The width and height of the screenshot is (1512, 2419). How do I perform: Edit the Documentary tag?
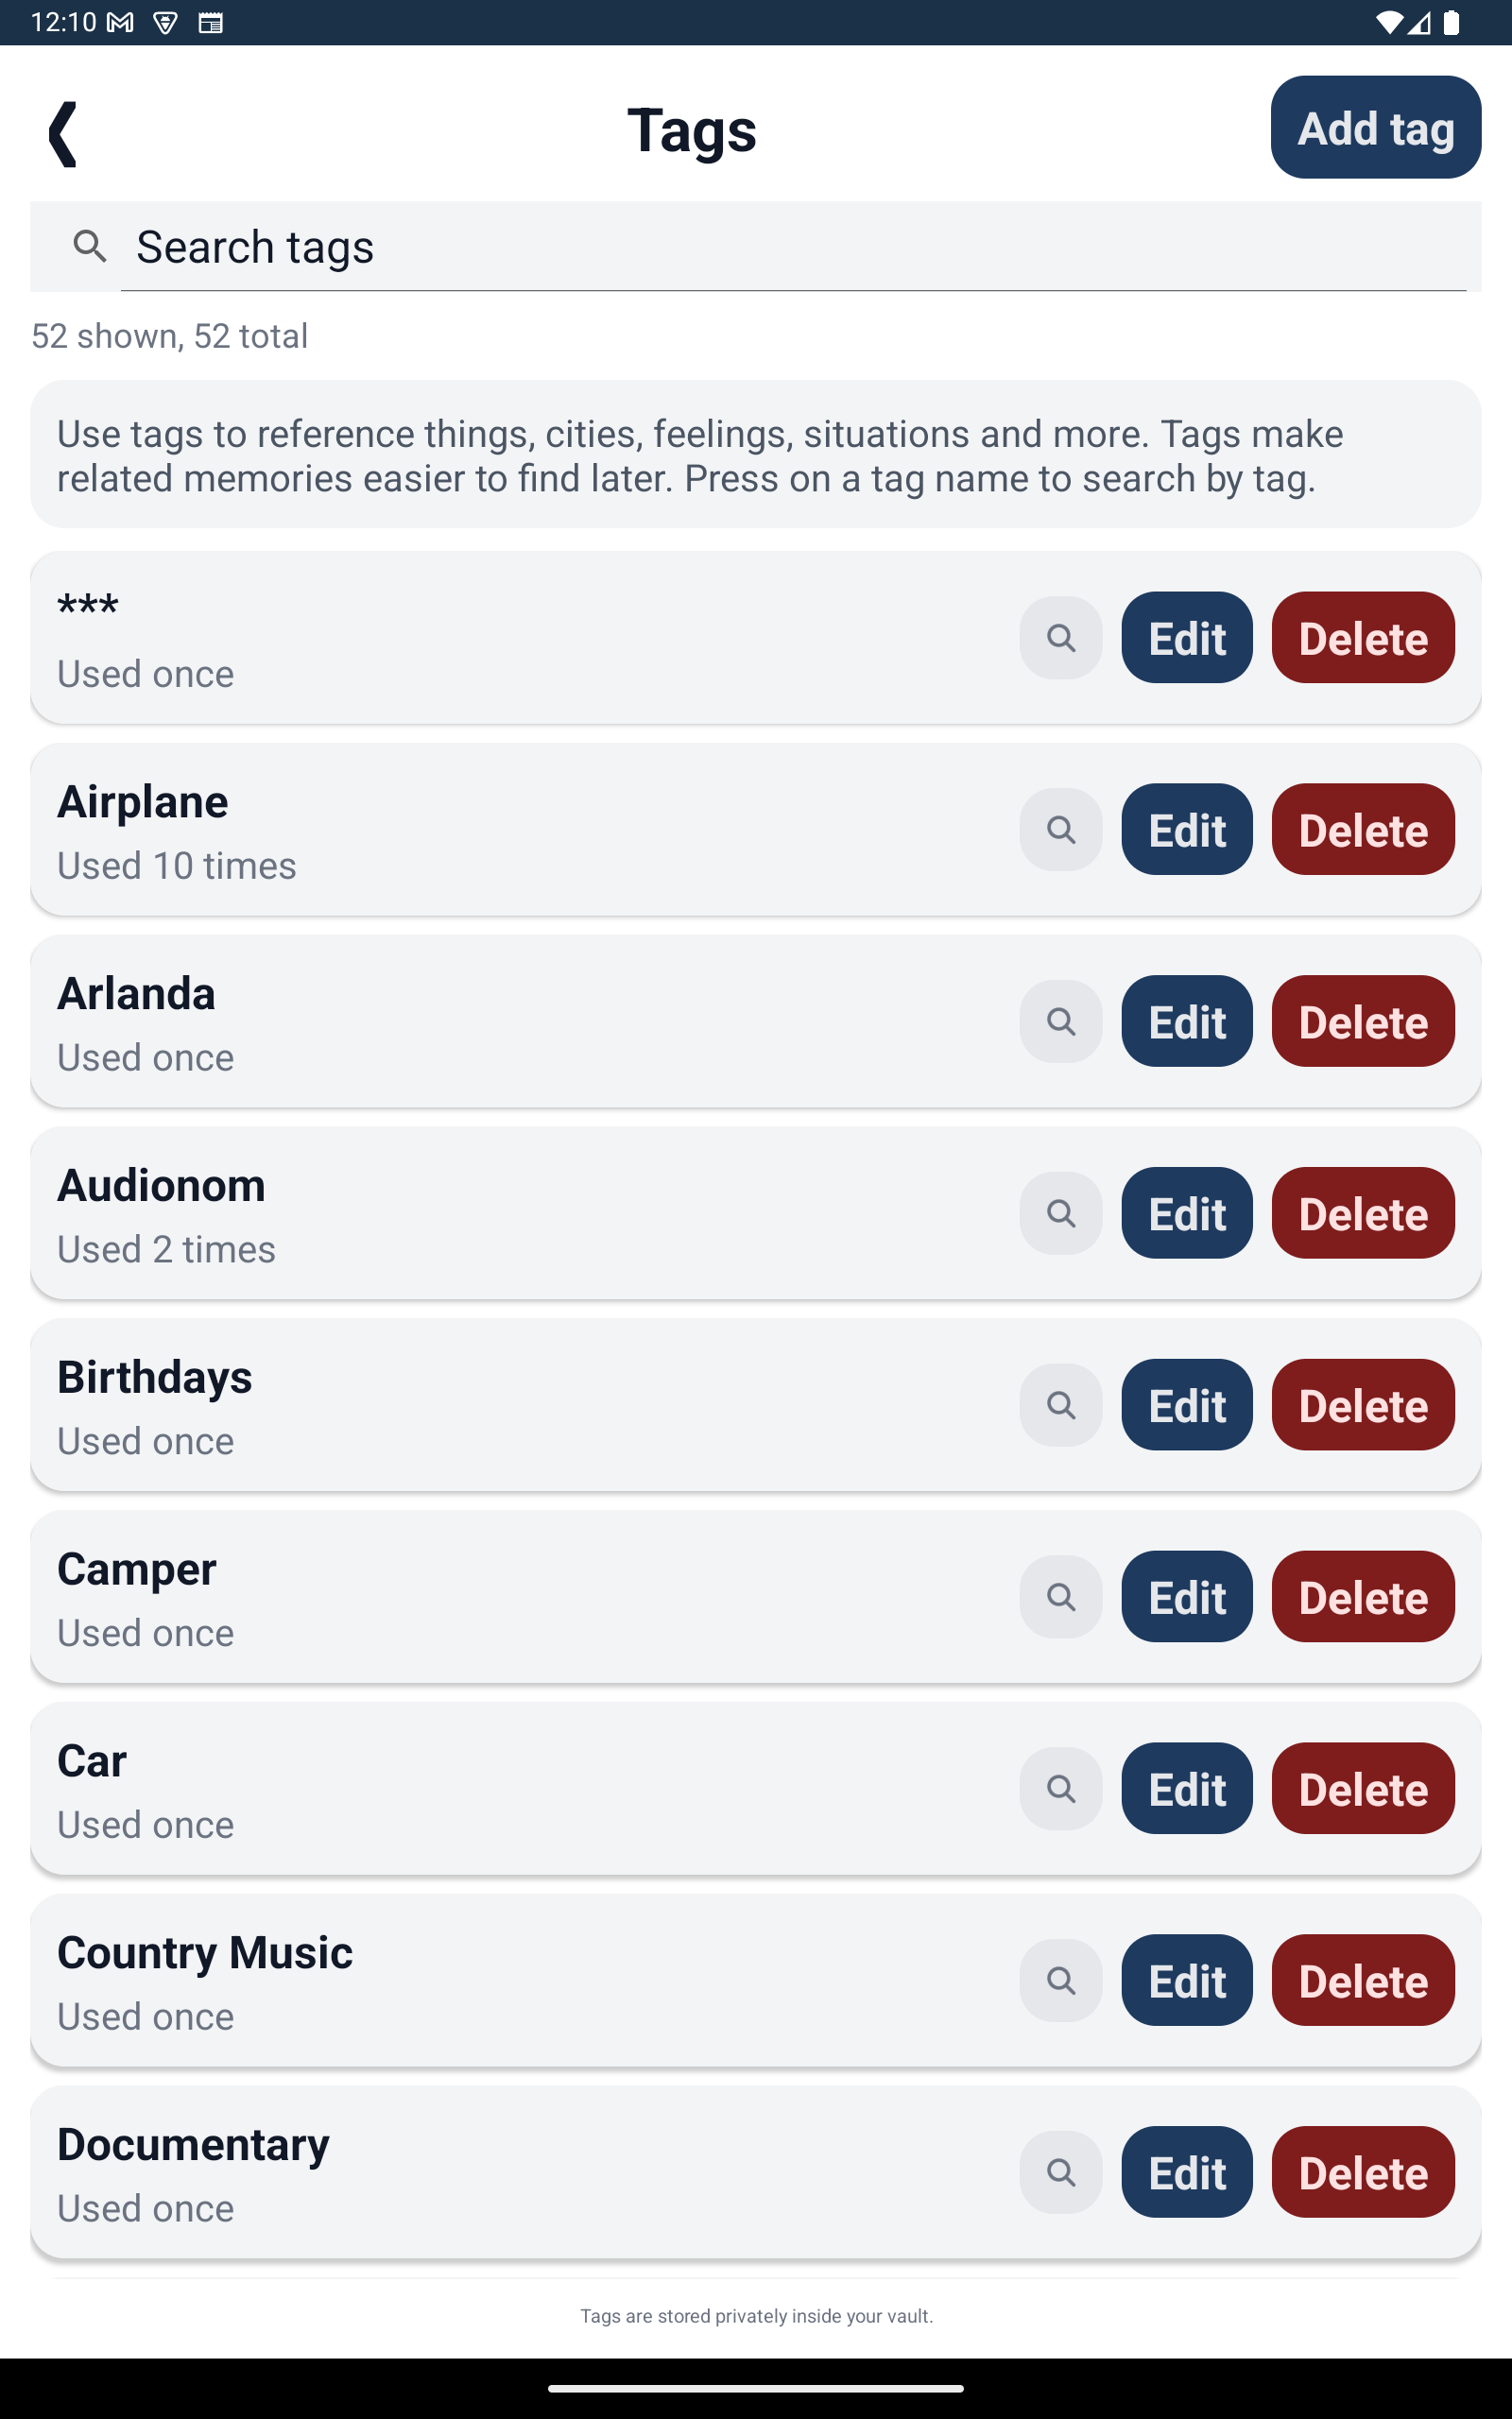click(x=1186, y=2173)
